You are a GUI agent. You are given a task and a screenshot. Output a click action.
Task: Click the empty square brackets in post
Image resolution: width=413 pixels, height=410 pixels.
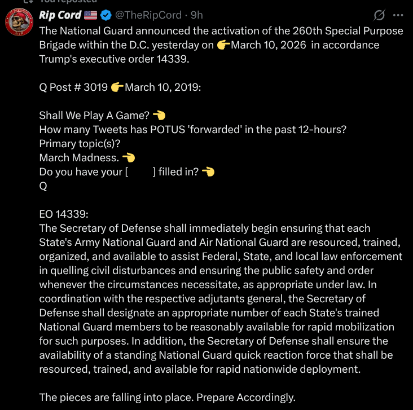(x=140, y=171)
